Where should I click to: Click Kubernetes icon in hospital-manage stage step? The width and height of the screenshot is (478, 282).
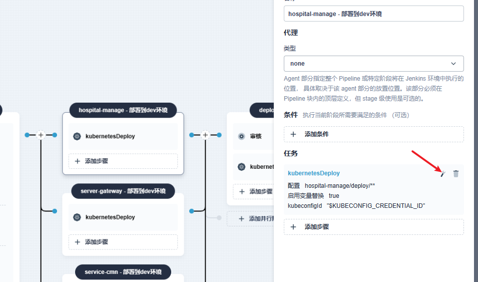click(77, 136)
